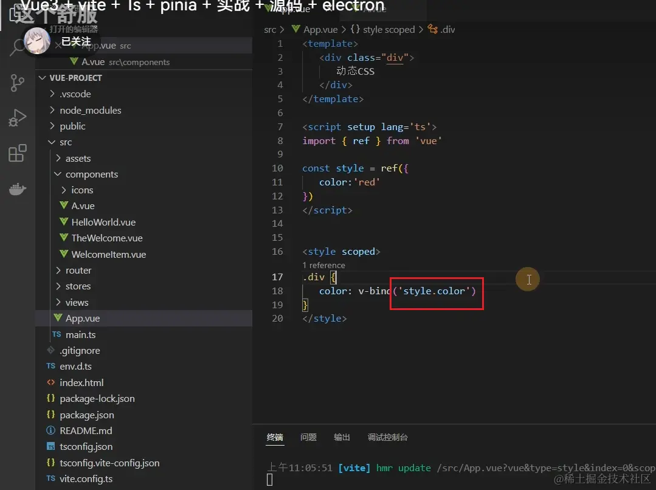This screenshot has height=490, width=656.
Task: Switch to the 输出 output tab
Action: [342, 437]
